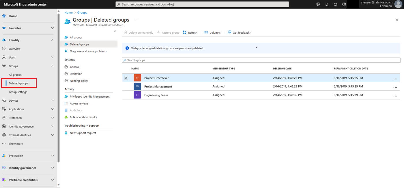404x188 pixels.
Task: Collapse the Identity section chevron
Action: tap(53, 40)
